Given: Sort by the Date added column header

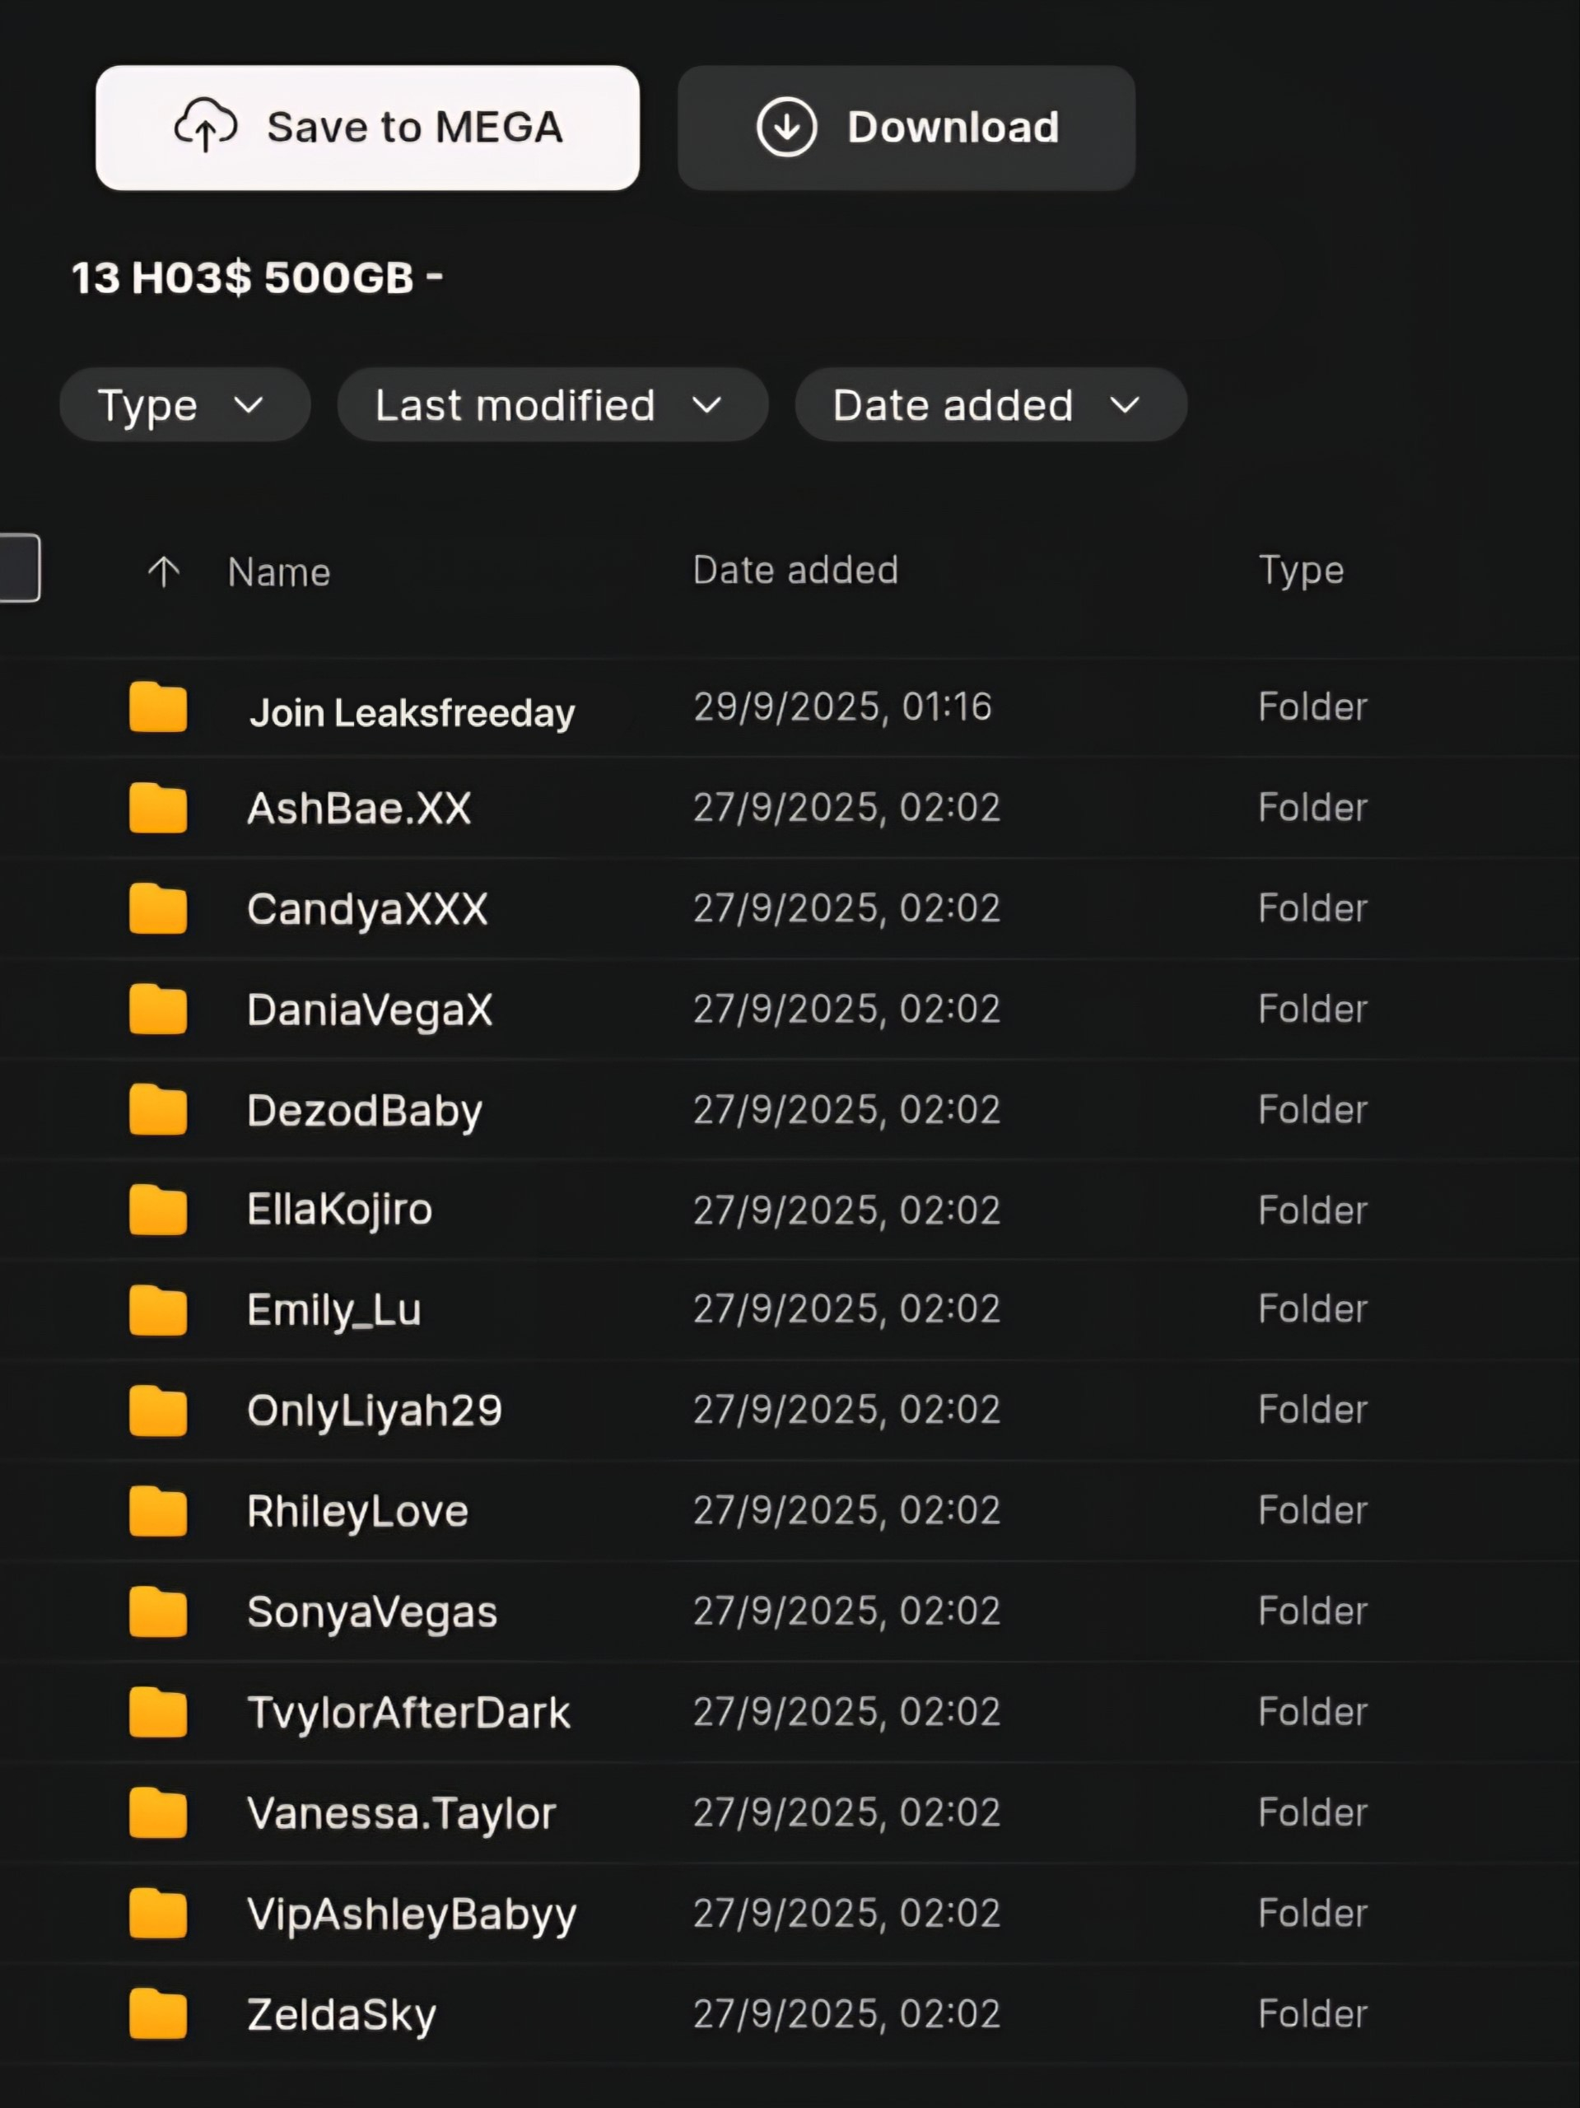Looking at the screenshot, I should click(x=795, y=570).
